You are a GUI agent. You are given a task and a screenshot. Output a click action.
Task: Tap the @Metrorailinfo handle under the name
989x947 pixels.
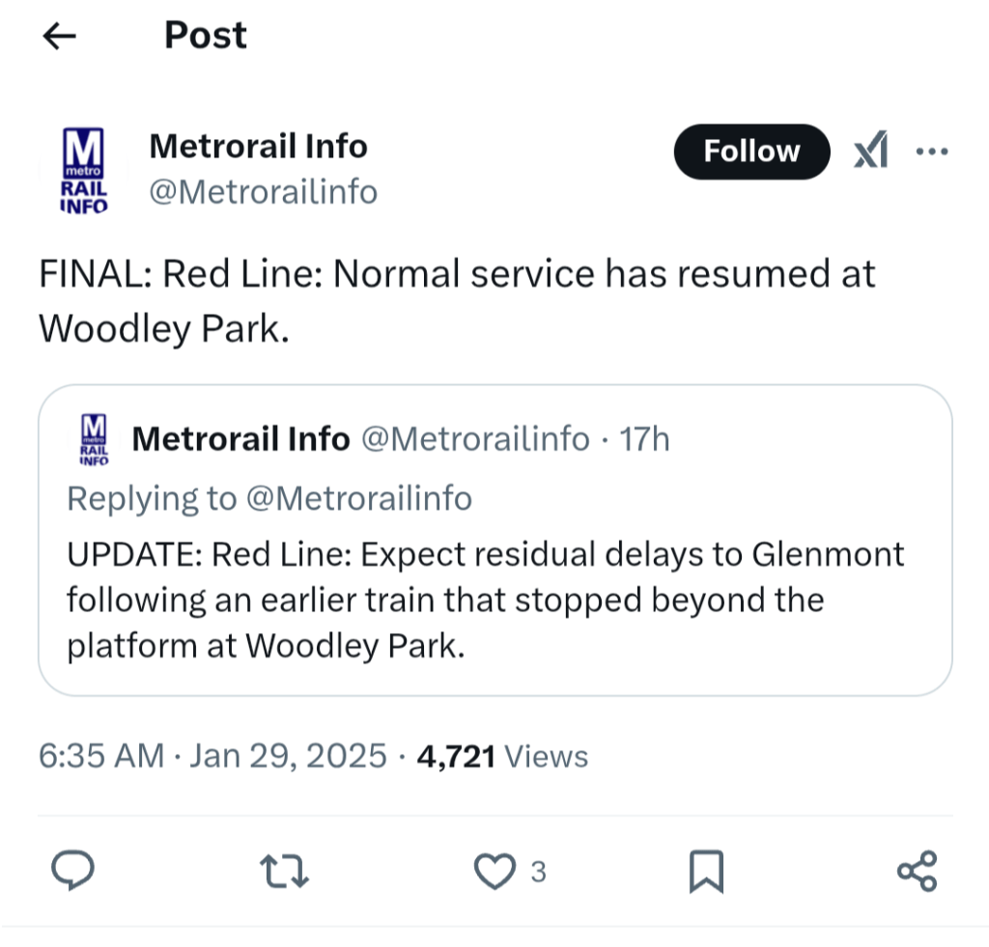point(263,192)
